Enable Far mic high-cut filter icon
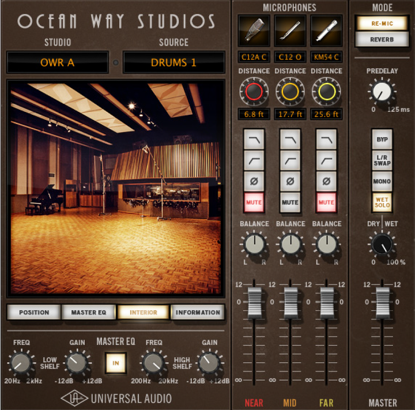This screenshot has width=415, height=410. pos(326,140)
